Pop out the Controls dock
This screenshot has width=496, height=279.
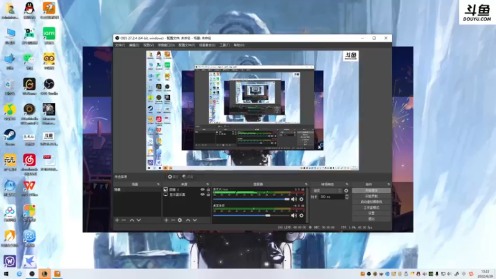tap(389, 184)
